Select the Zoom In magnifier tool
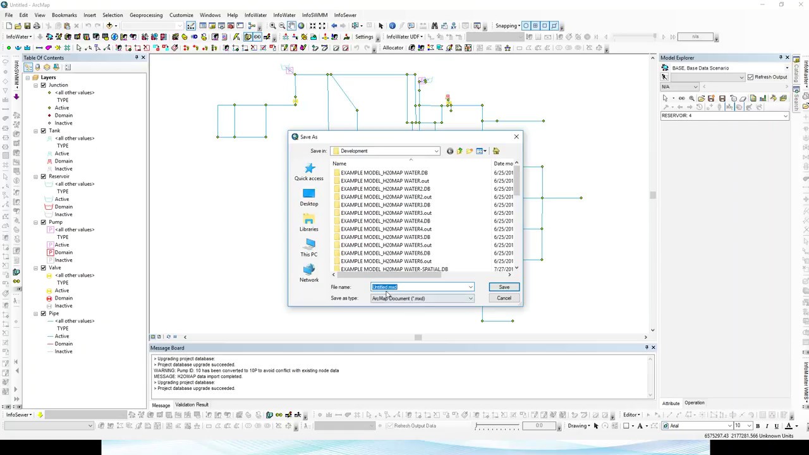 [x=272, y=26]
